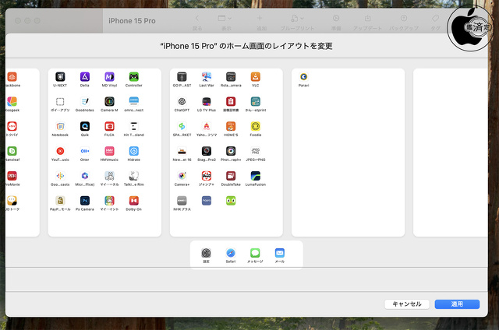Select the VLC app icon

coord(255,77)
